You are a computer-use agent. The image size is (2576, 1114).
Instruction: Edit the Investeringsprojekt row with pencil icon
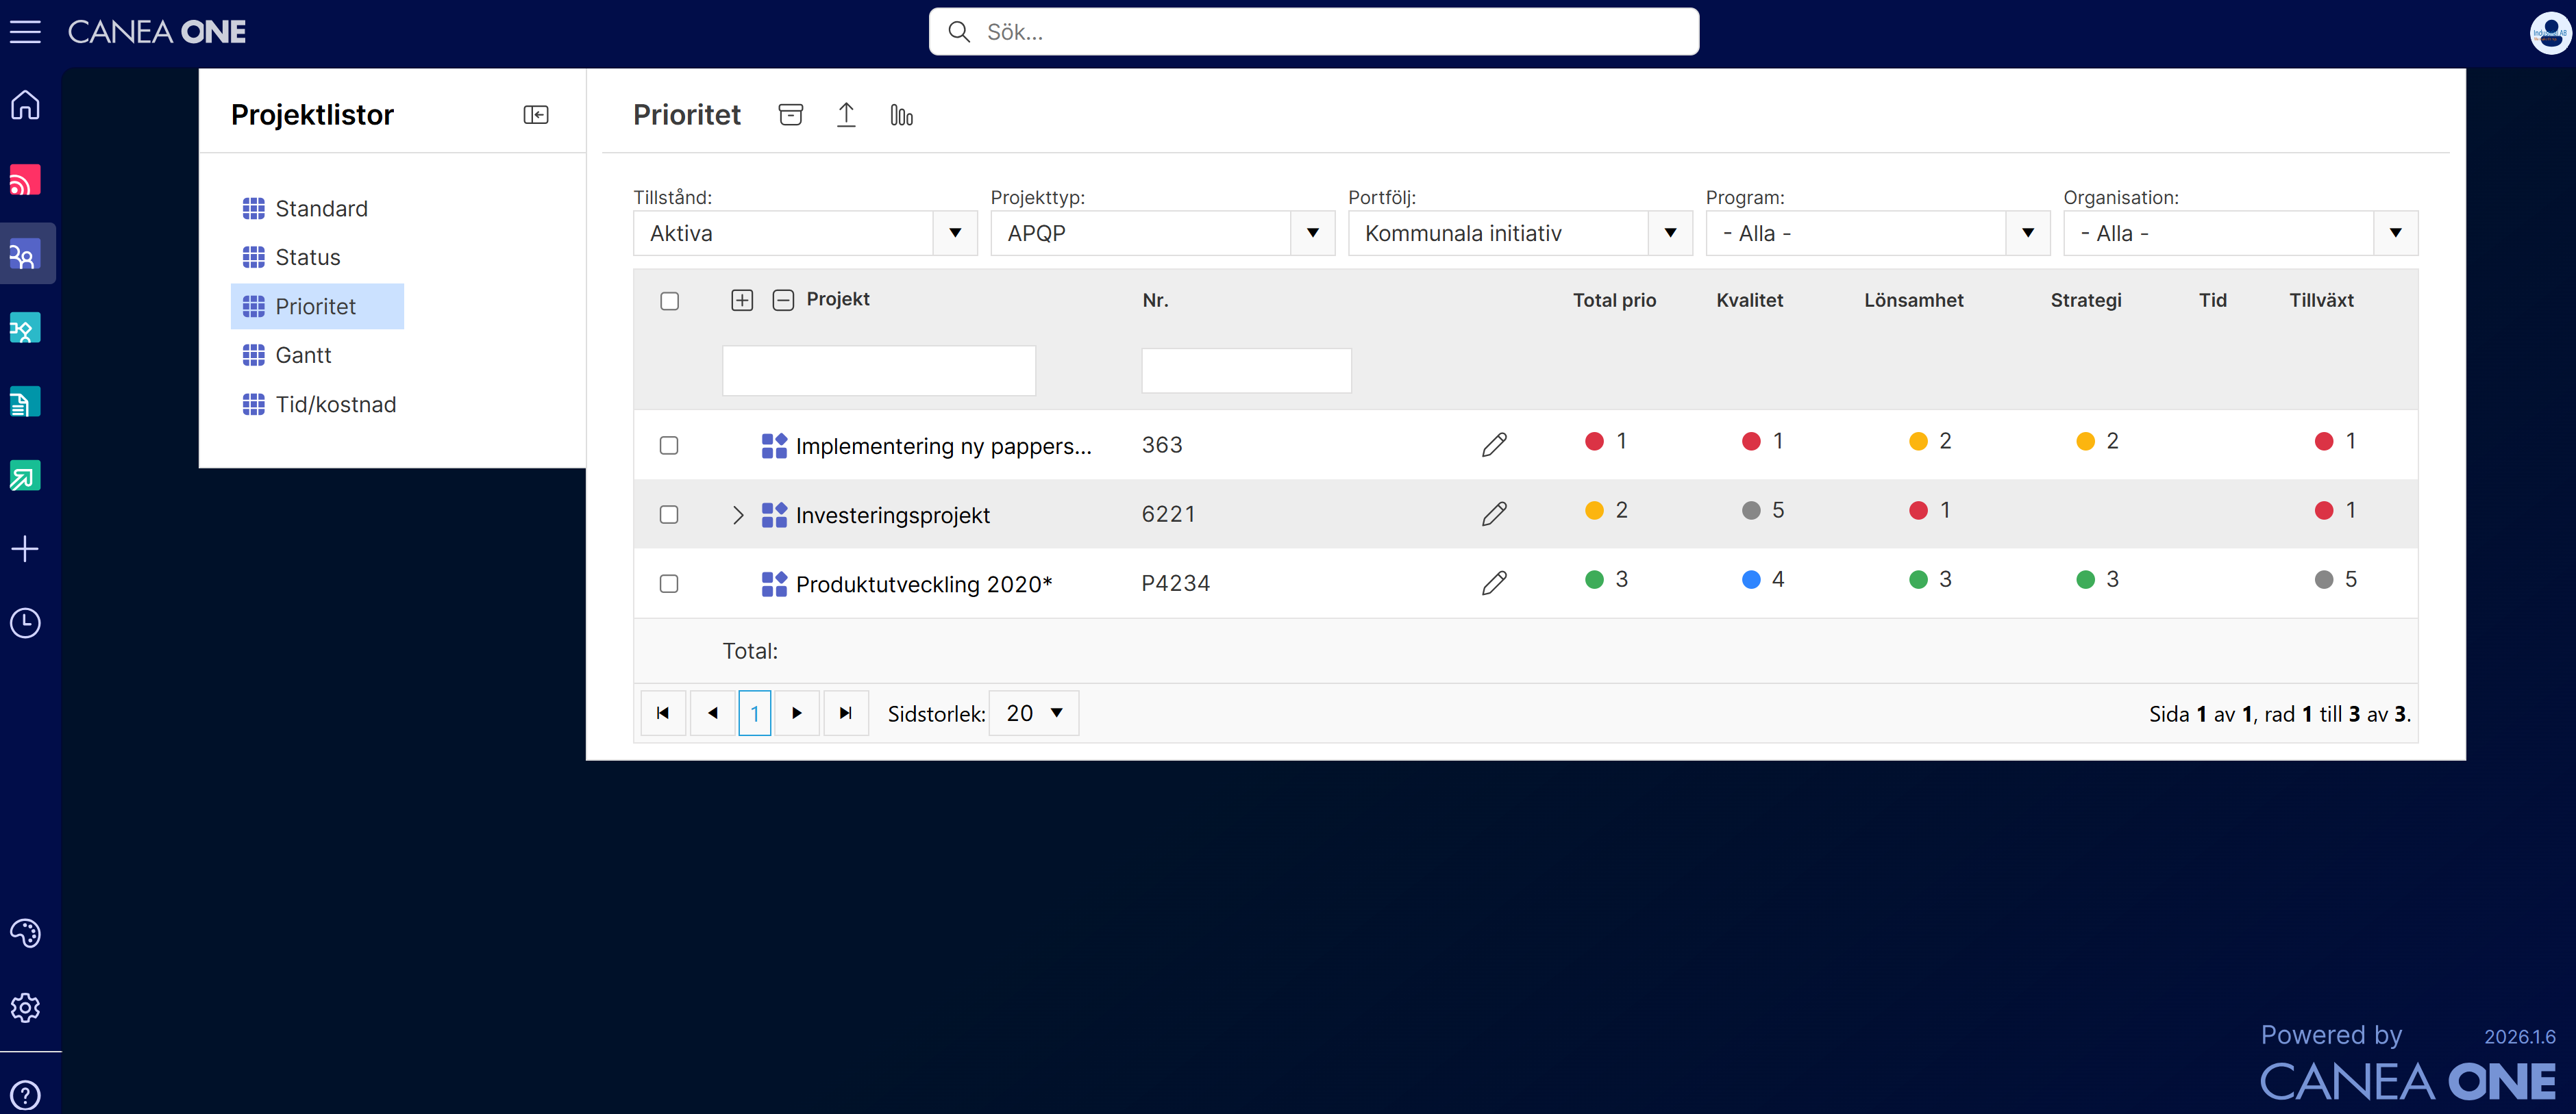pos(1494,514)
